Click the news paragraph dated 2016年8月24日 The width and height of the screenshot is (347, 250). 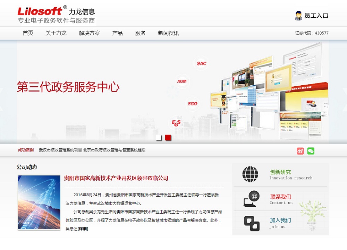click(x=142, y=199)
